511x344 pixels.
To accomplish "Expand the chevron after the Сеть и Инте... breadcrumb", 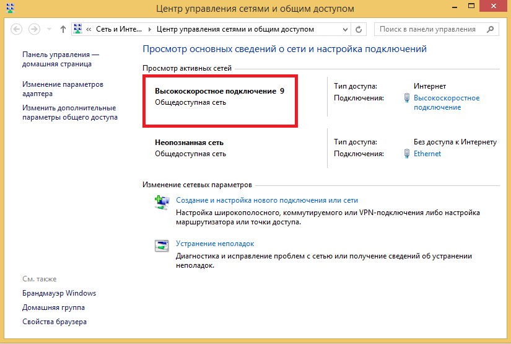I will click(x=149, y=29).
